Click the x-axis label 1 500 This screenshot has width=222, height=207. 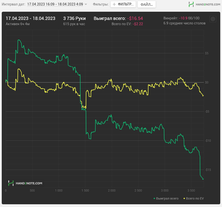coord(85,191)
